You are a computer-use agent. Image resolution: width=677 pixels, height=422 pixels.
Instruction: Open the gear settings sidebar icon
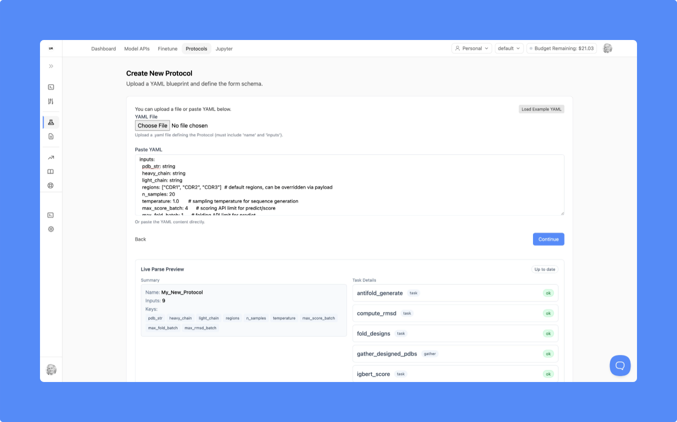point(51,229)
